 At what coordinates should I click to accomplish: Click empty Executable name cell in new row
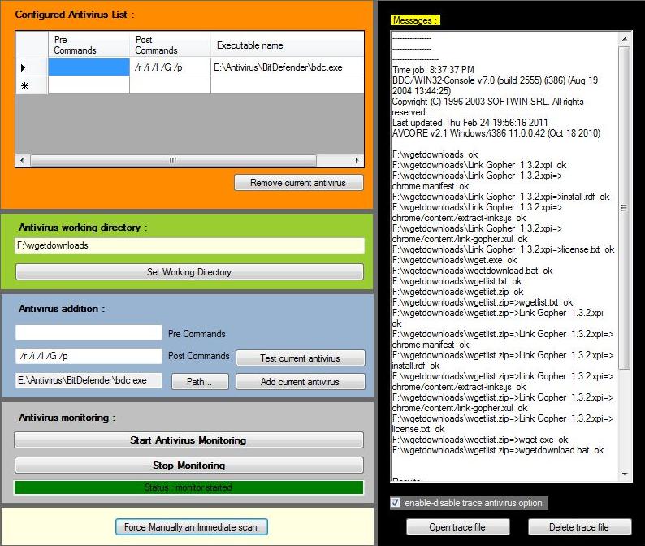pos(287,85)
